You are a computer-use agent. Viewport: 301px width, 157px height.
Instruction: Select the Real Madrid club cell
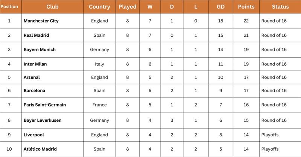tap(36, 35)
